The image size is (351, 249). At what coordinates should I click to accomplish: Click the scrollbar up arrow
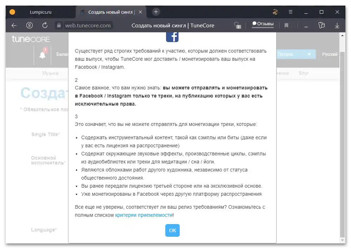342,35
